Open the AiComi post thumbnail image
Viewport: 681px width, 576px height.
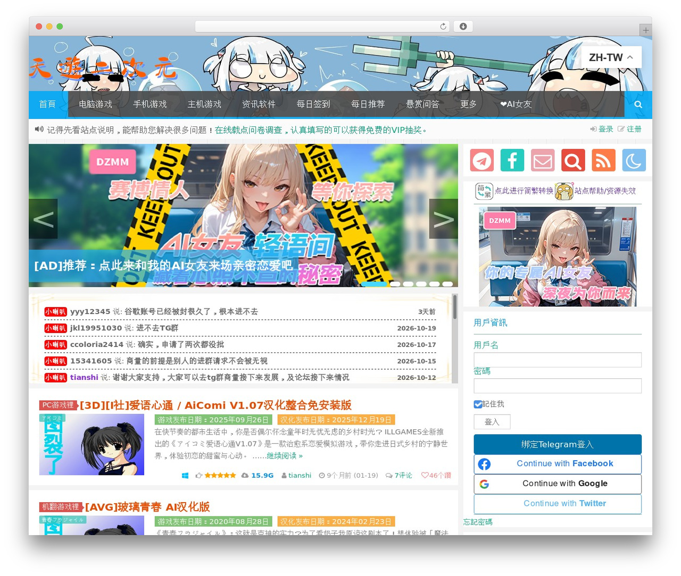(92, 445)
